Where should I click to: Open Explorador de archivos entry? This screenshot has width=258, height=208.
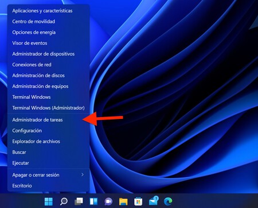pos(48,141)
